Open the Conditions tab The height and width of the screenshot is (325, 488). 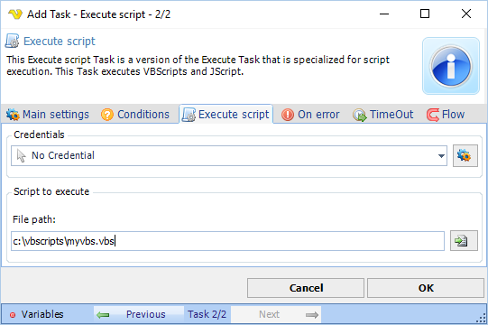(x=135, y=115)
